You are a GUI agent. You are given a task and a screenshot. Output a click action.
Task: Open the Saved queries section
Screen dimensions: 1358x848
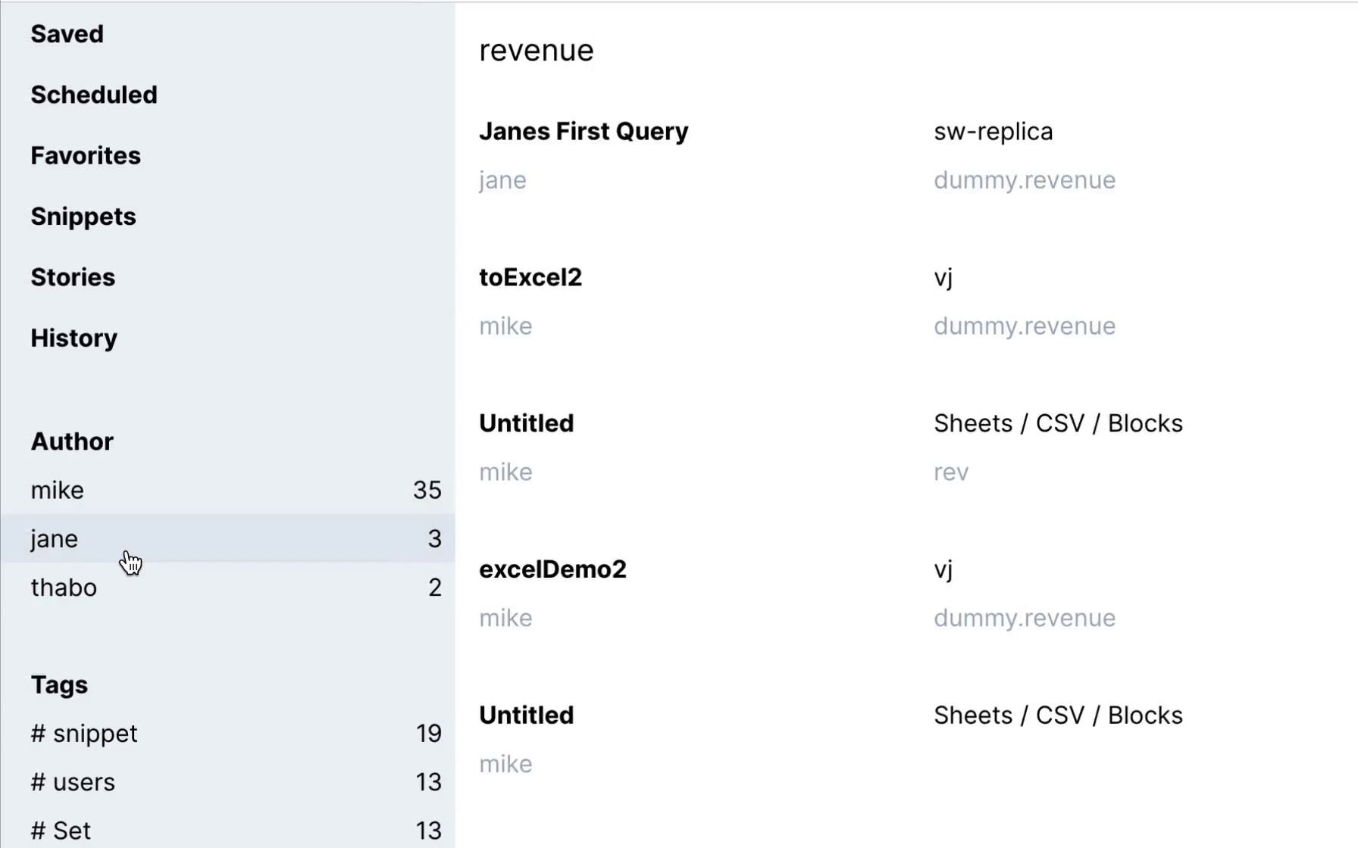[67, 34]
